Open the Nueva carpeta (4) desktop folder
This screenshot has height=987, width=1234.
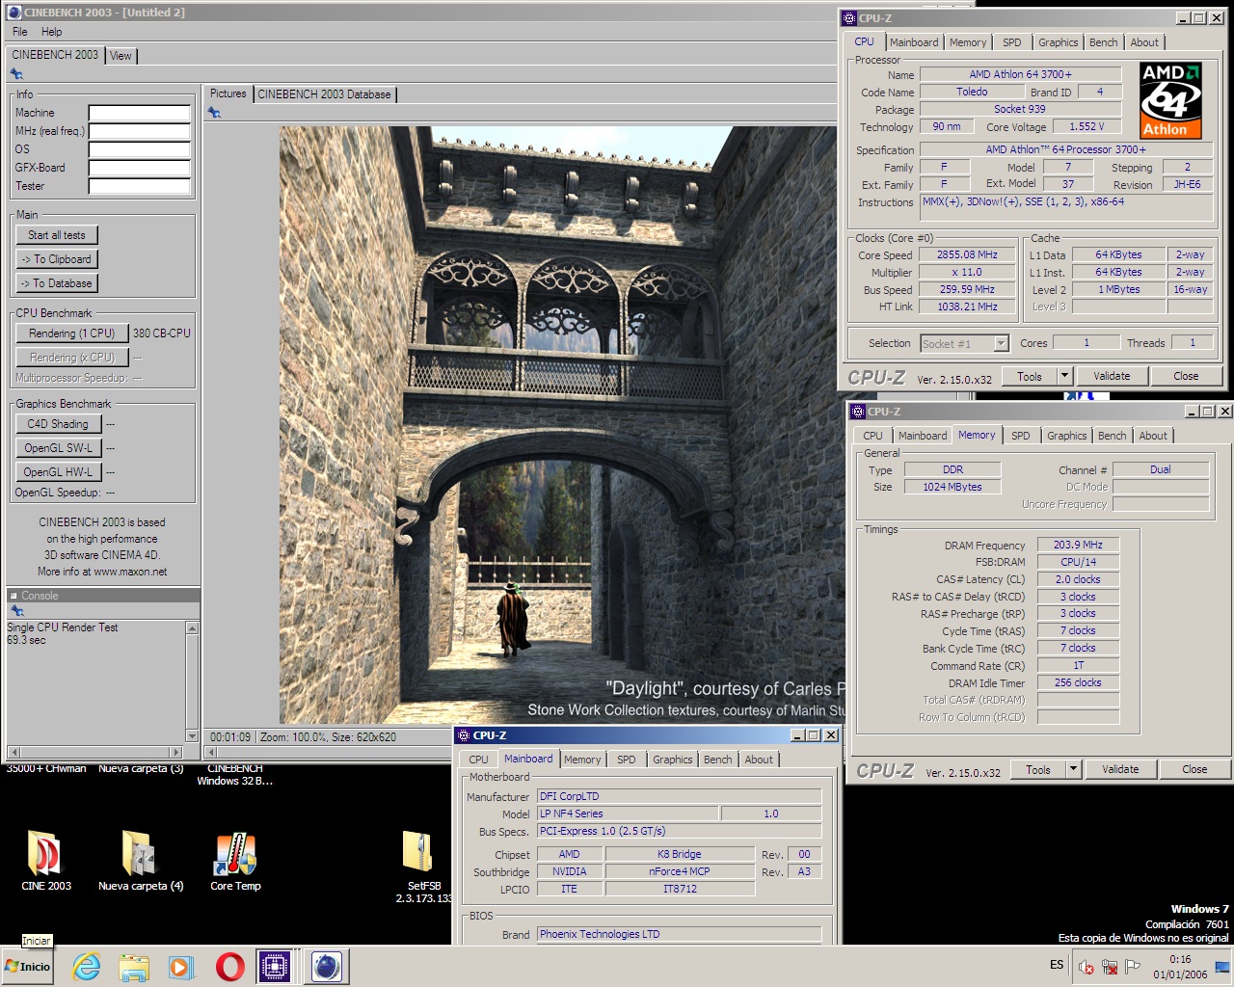point(140,860)
